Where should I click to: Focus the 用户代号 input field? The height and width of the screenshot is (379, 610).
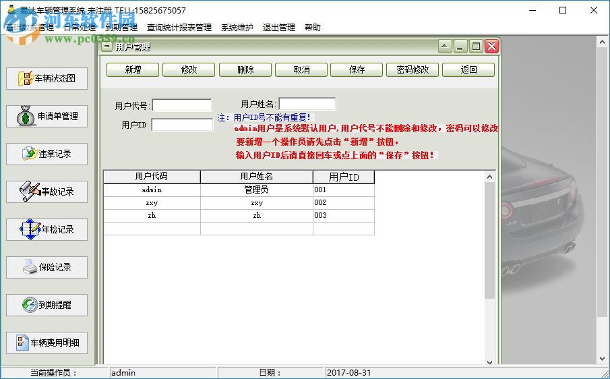182,105
